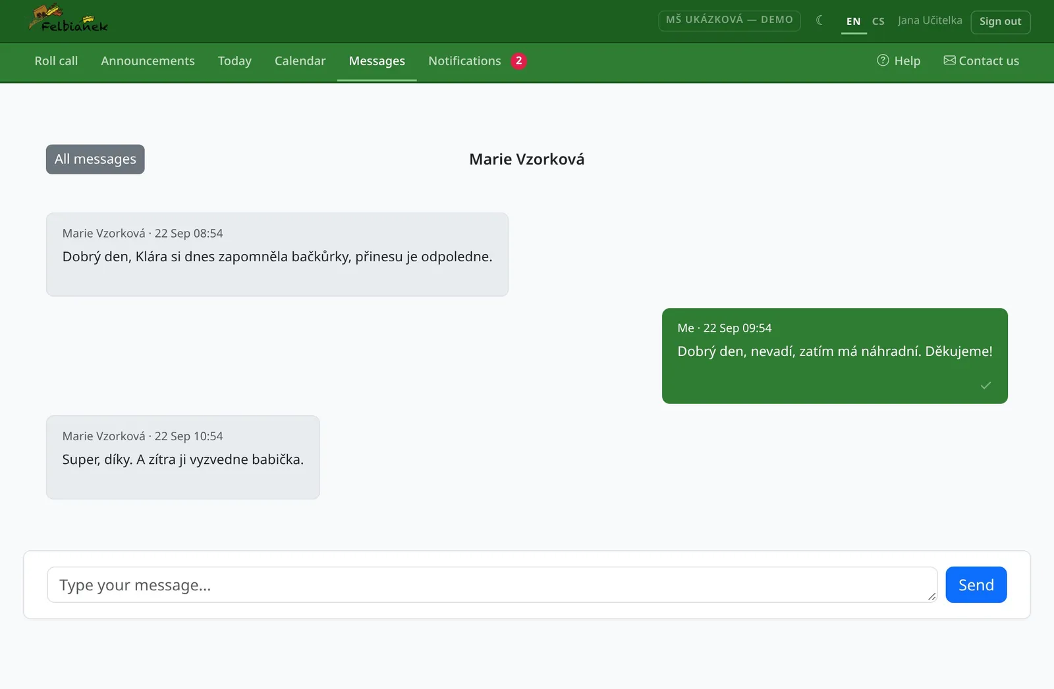Screen dimensions: 1054x689
Task: Open the Announcements tab
Action: pyautogui.click(x=148, y=61)
